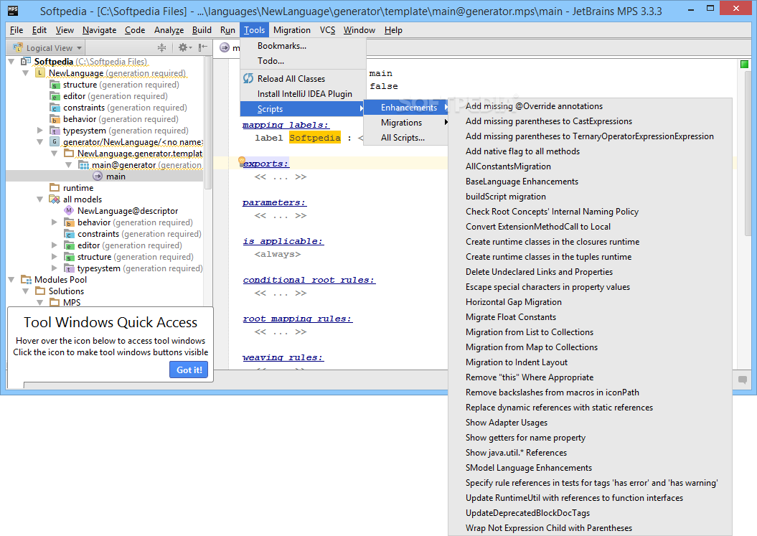Open the Migrations submenu
Viewport: 757px width, 536px height.
pyautogui.click(x=405, y=123)
